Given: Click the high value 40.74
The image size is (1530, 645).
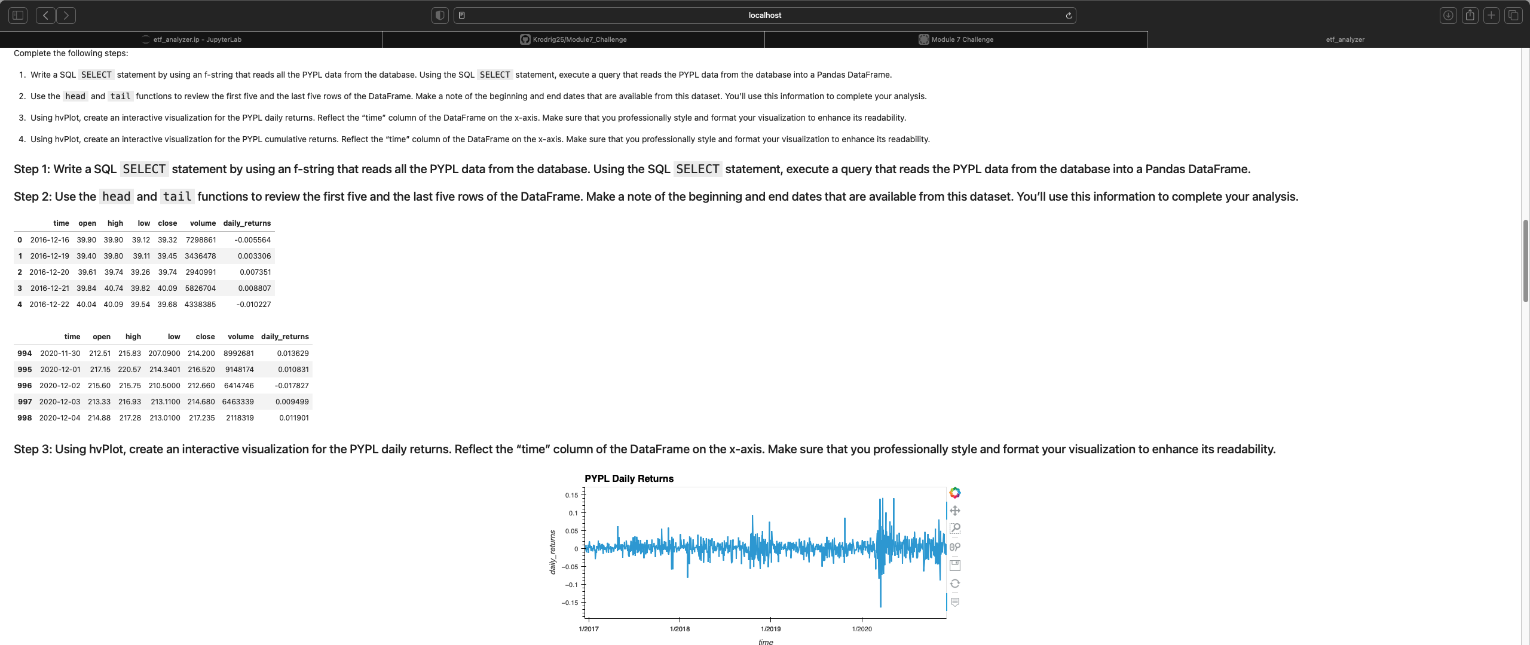Looking at the screenshot, I should (114, 288).
